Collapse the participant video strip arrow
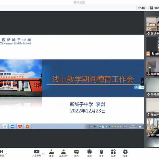This screenshot has width=159, height=159. pos(142,82)
